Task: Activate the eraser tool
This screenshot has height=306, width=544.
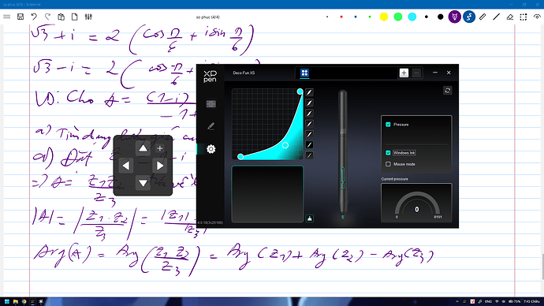Action: tap(509, 17)
